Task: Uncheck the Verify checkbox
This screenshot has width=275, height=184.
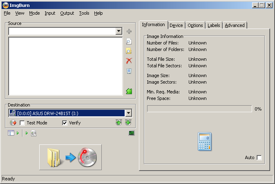Action: click(x=65, y=123)
